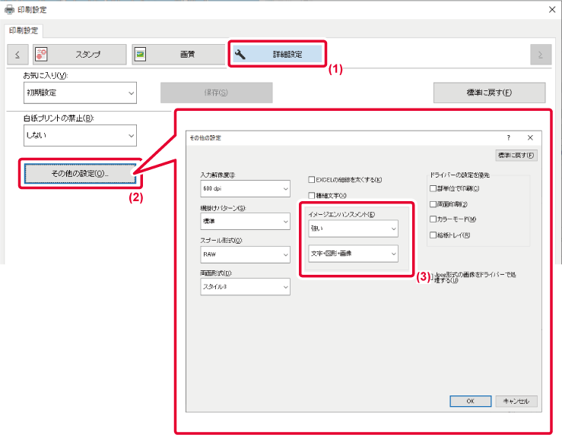Open the 白紙プリントの禁止 dropdown
This screenshot has height=438, width=562.
80,135
